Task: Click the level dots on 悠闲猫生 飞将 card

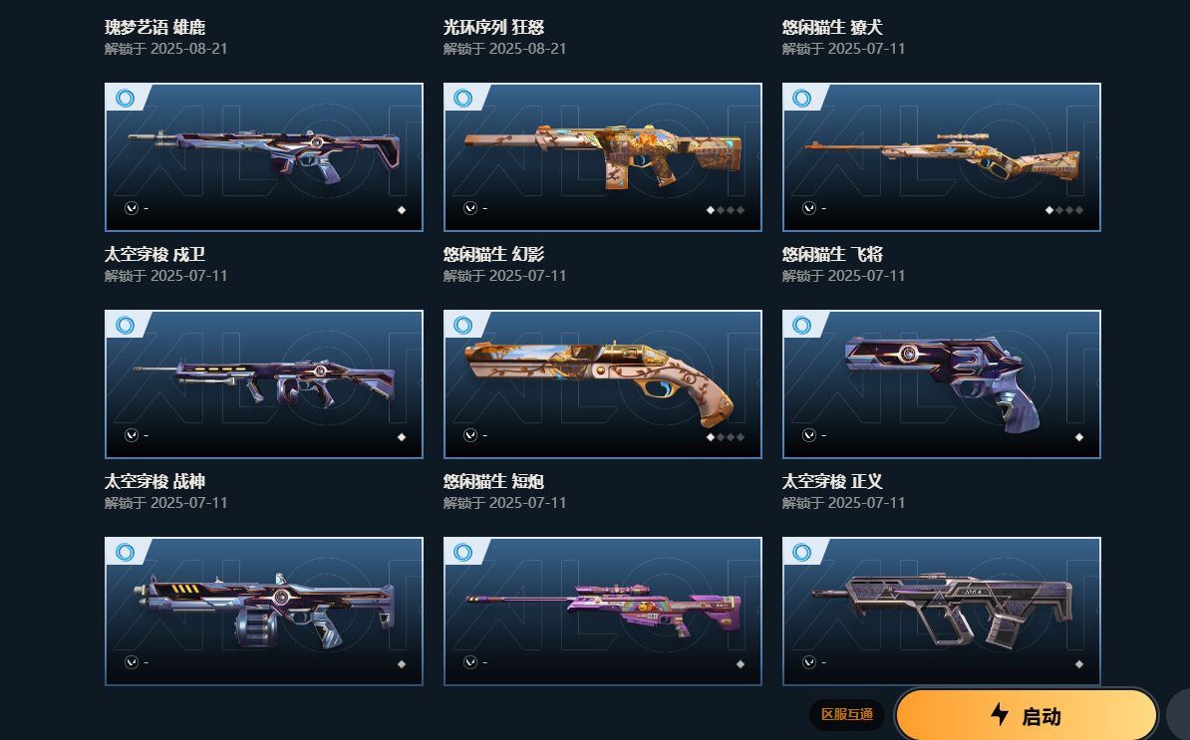Action: coord(1064,210)
